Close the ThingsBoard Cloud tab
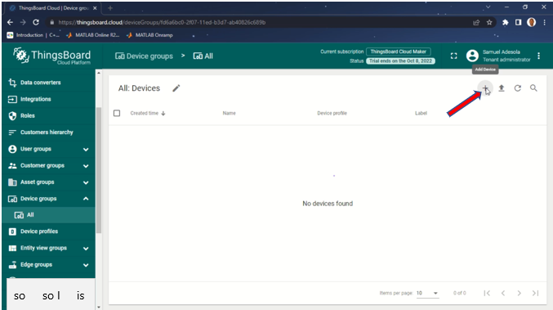 coord(95,7)
